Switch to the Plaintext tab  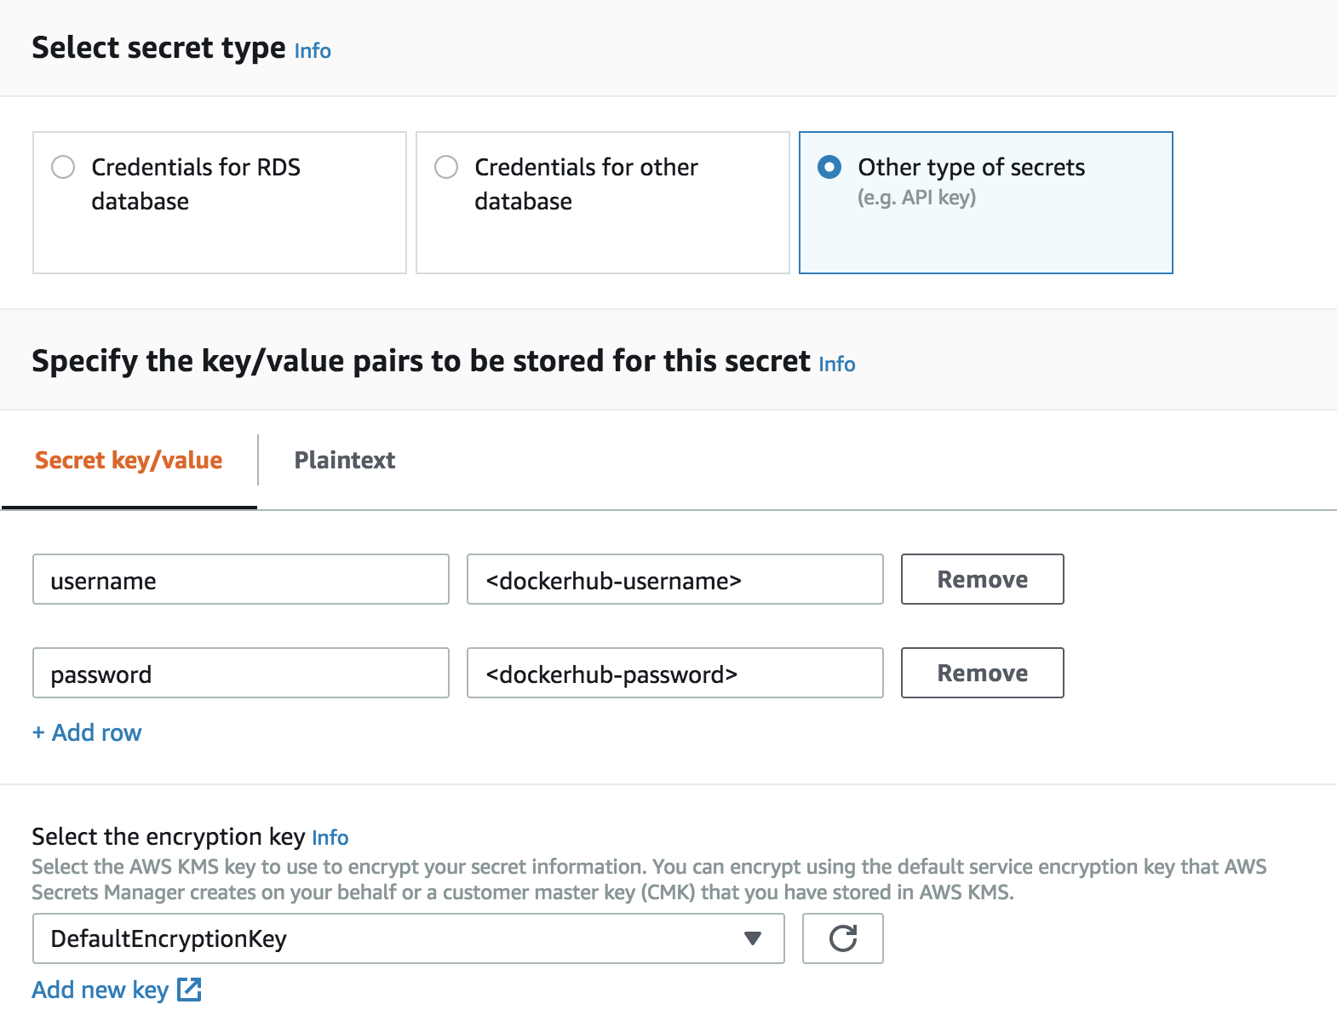click(x=344, y=460)
